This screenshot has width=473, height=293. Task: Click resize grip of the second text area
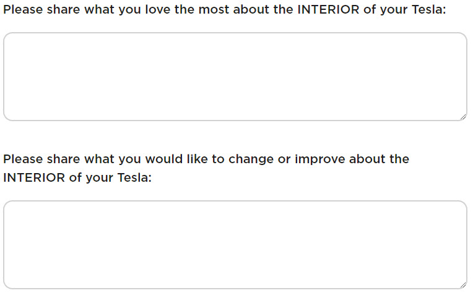pos(462,284)
